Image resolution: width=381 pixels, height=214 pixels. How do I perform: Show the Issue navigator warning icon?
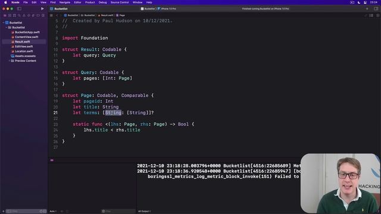(24, 15)
